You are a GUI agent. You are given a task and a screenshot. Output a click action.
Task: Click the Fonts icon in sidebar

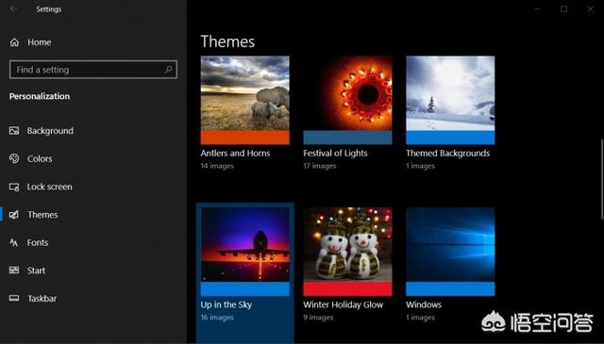[x=14, y=243]
